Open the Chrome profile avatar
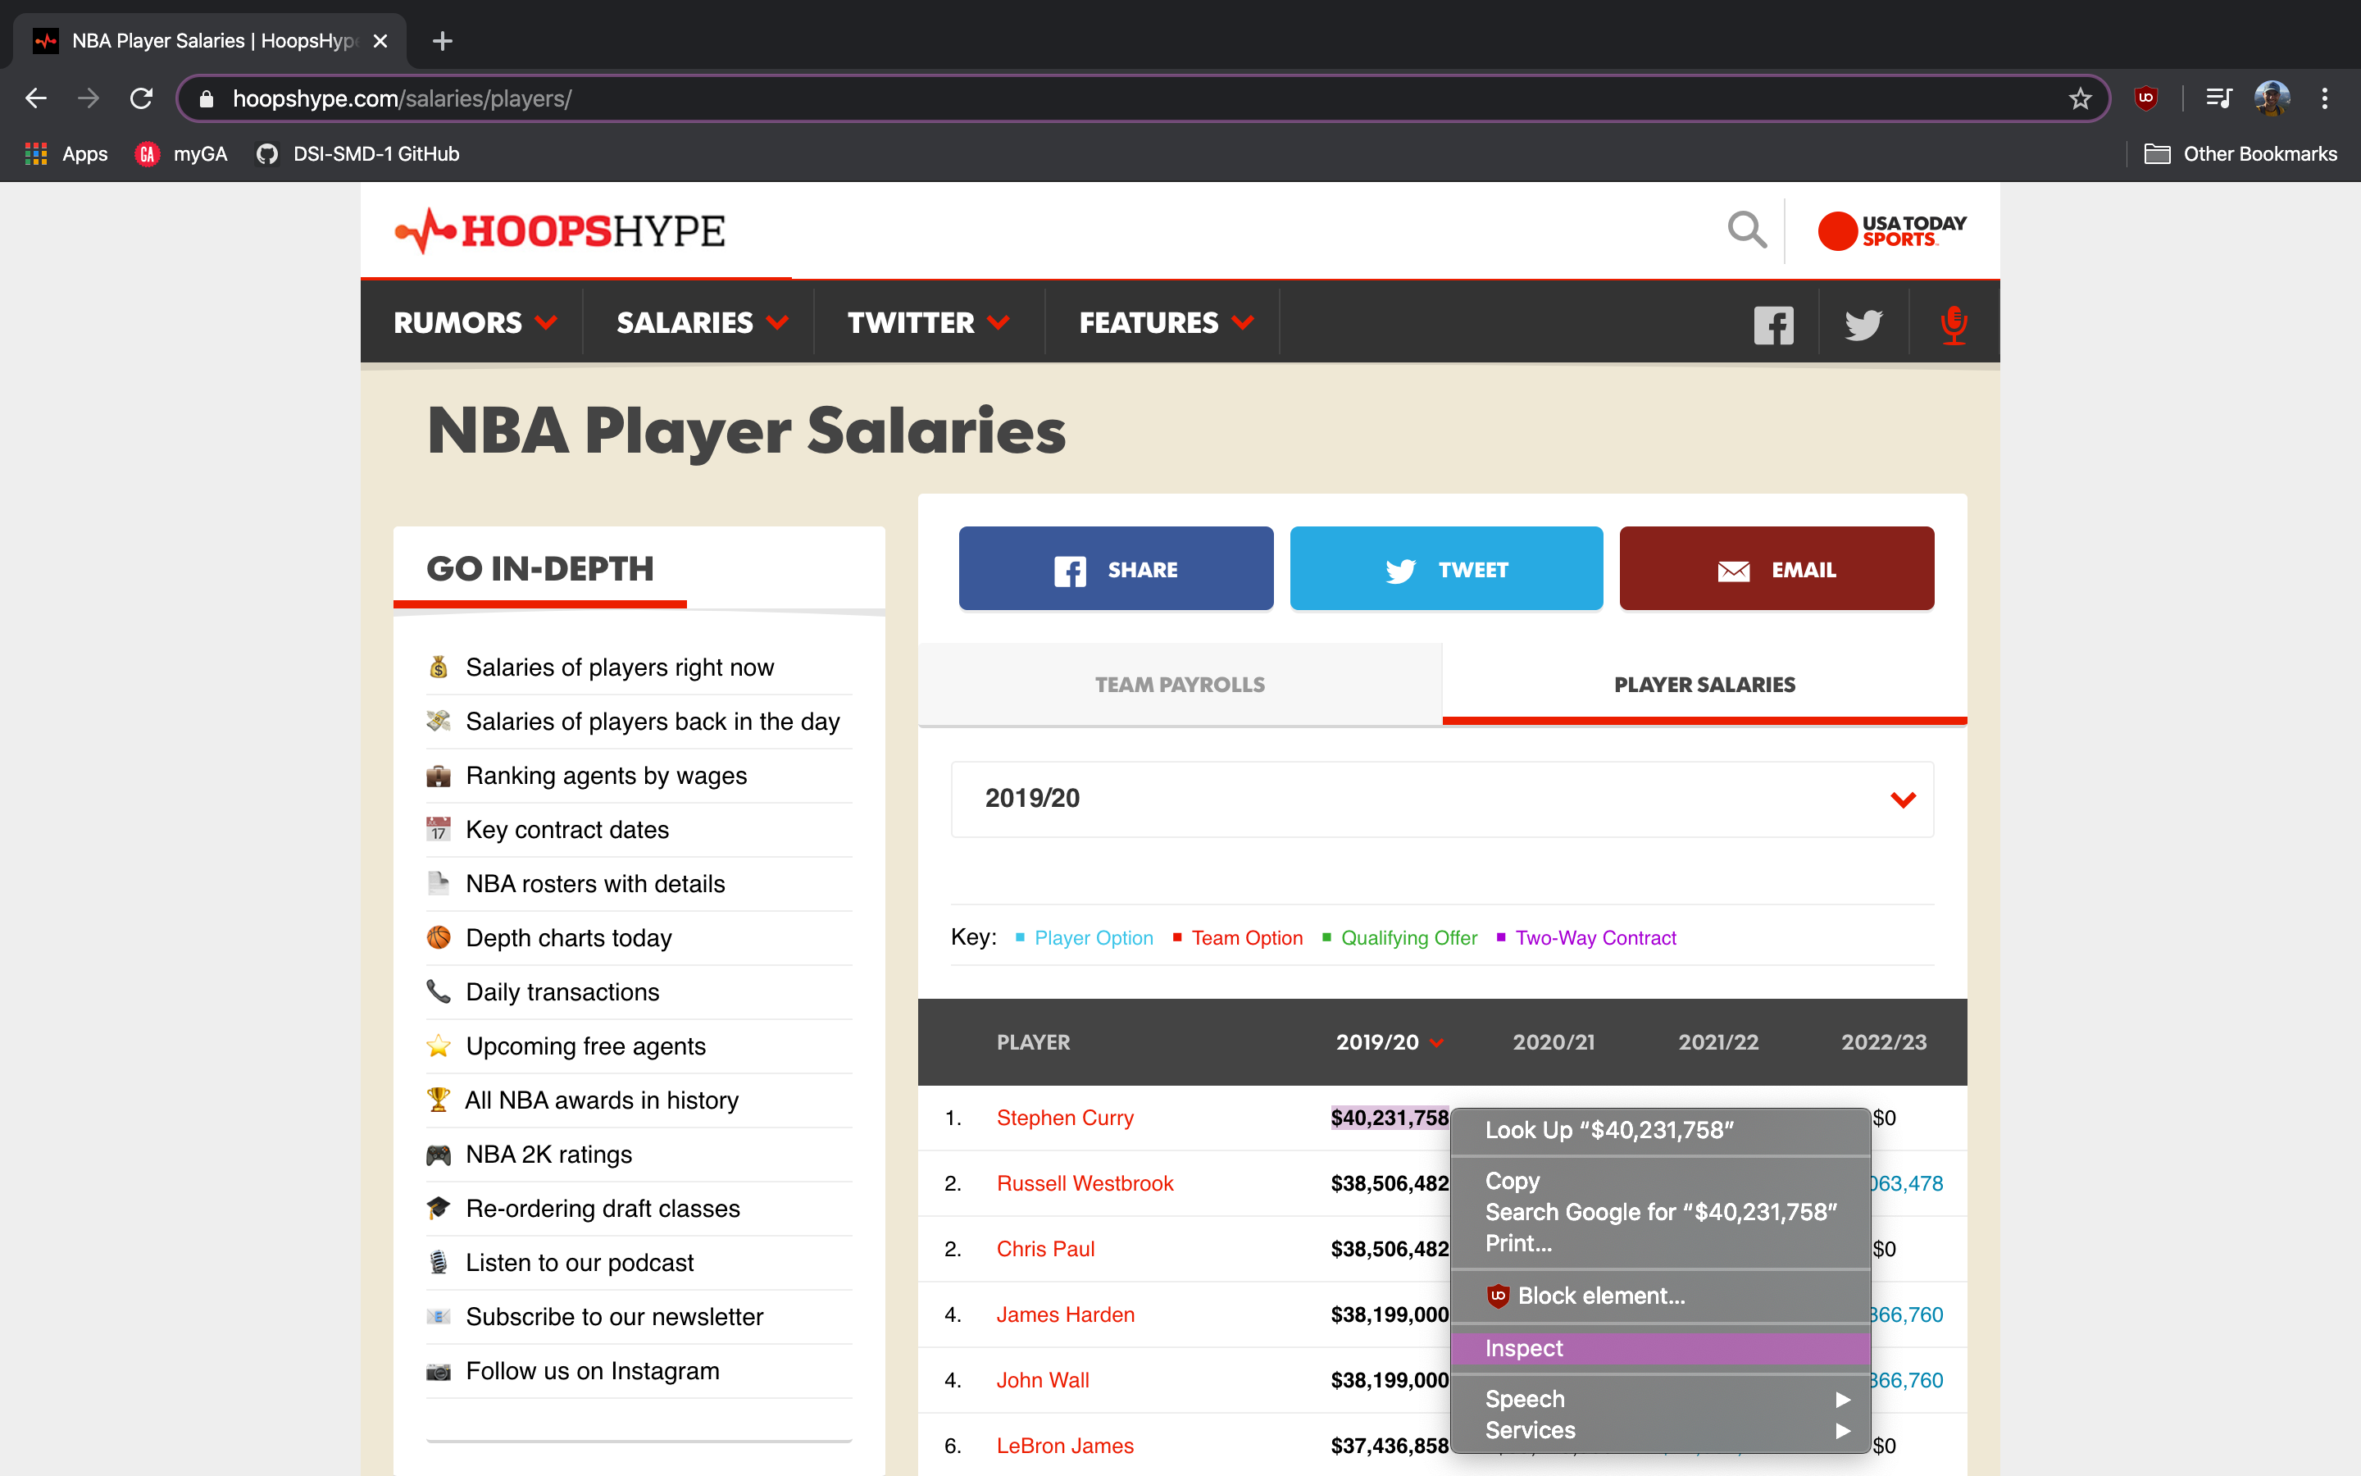Screen dimensions: 2361x1476 (2272, 98)
